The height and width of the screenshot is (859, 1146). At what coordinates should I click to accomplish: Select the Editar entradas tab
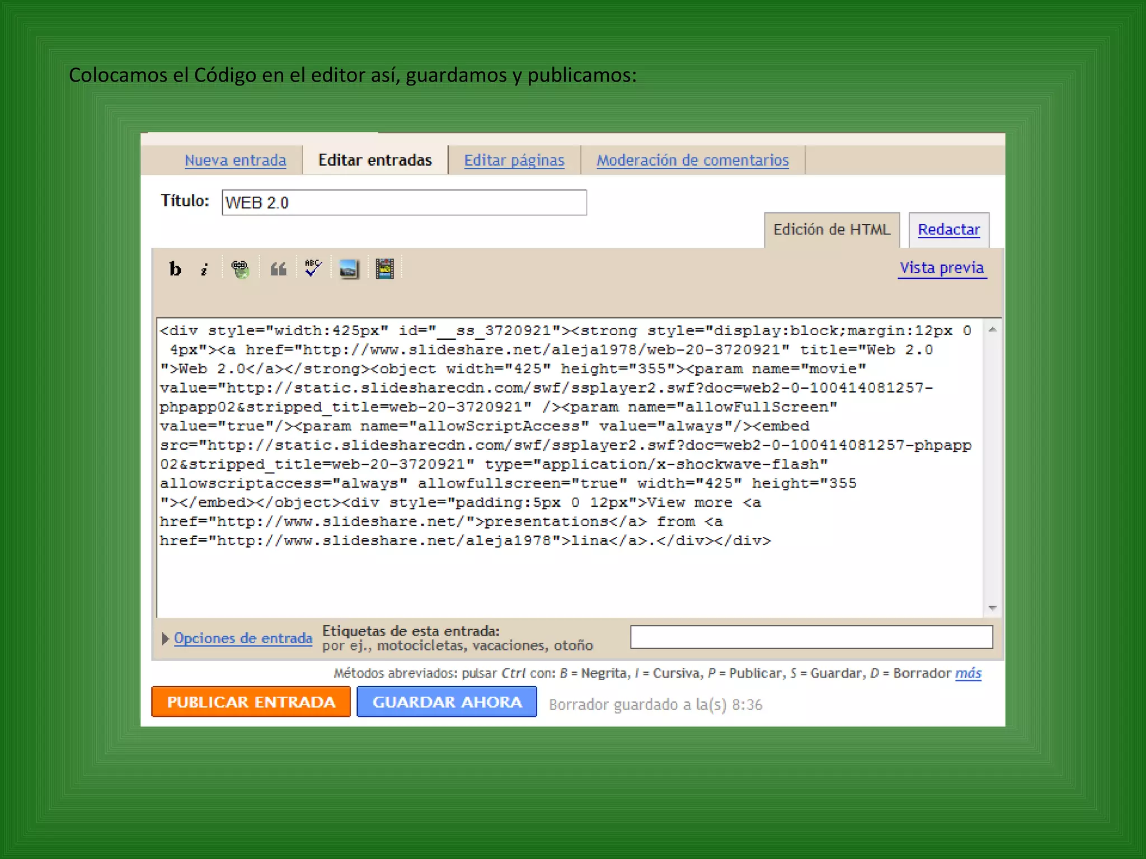[375, 161]
